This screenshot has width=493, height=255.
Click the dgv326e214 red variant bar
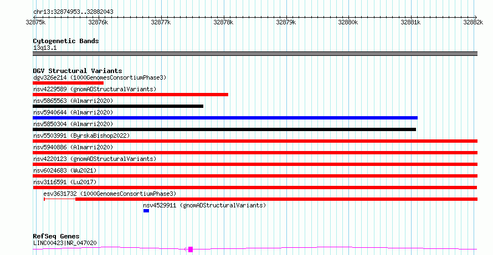coord(68,83)
